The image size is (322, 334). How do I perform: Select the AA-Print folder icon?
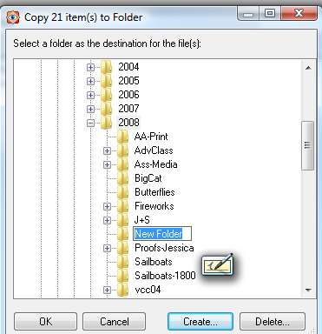(x=123, y=137)
